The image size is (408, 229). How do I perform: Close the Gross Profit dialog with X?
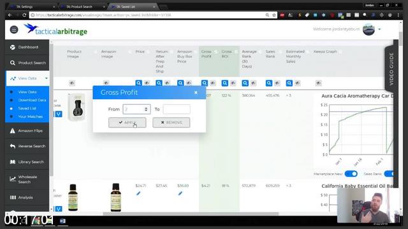click(x=196, y=92)
